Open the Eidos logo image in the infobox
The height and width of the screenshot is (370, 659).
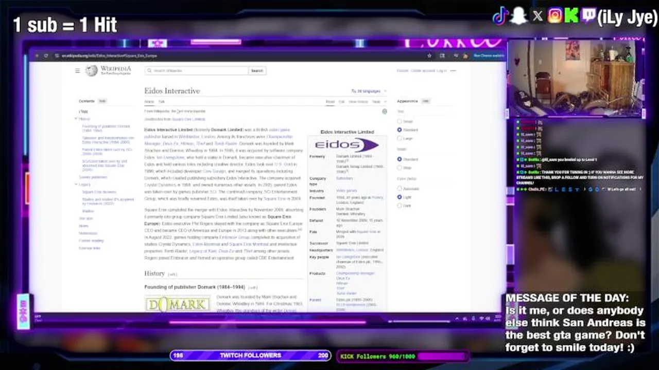(347, 145)
